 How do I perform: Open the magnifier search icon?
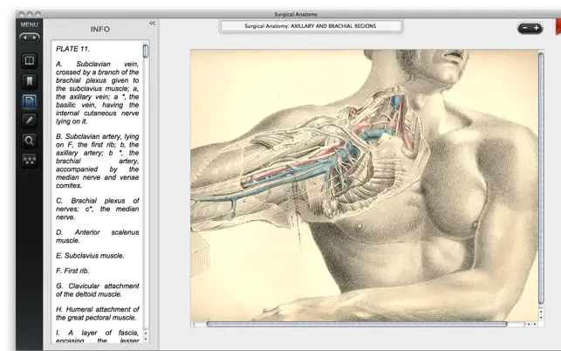pos(30,141)
